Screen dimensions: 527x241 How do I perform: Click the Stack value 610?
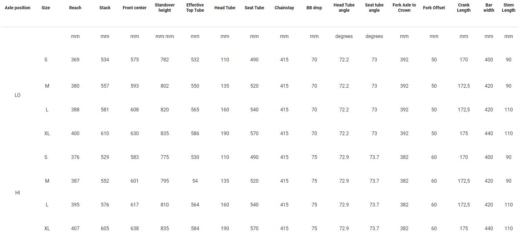105,133
